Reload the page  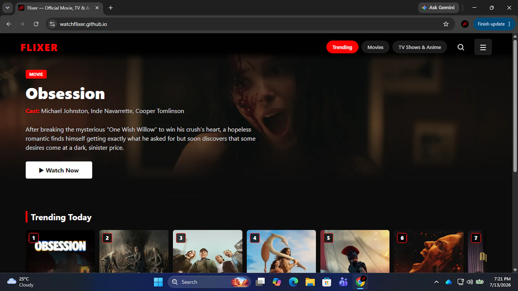36,24
